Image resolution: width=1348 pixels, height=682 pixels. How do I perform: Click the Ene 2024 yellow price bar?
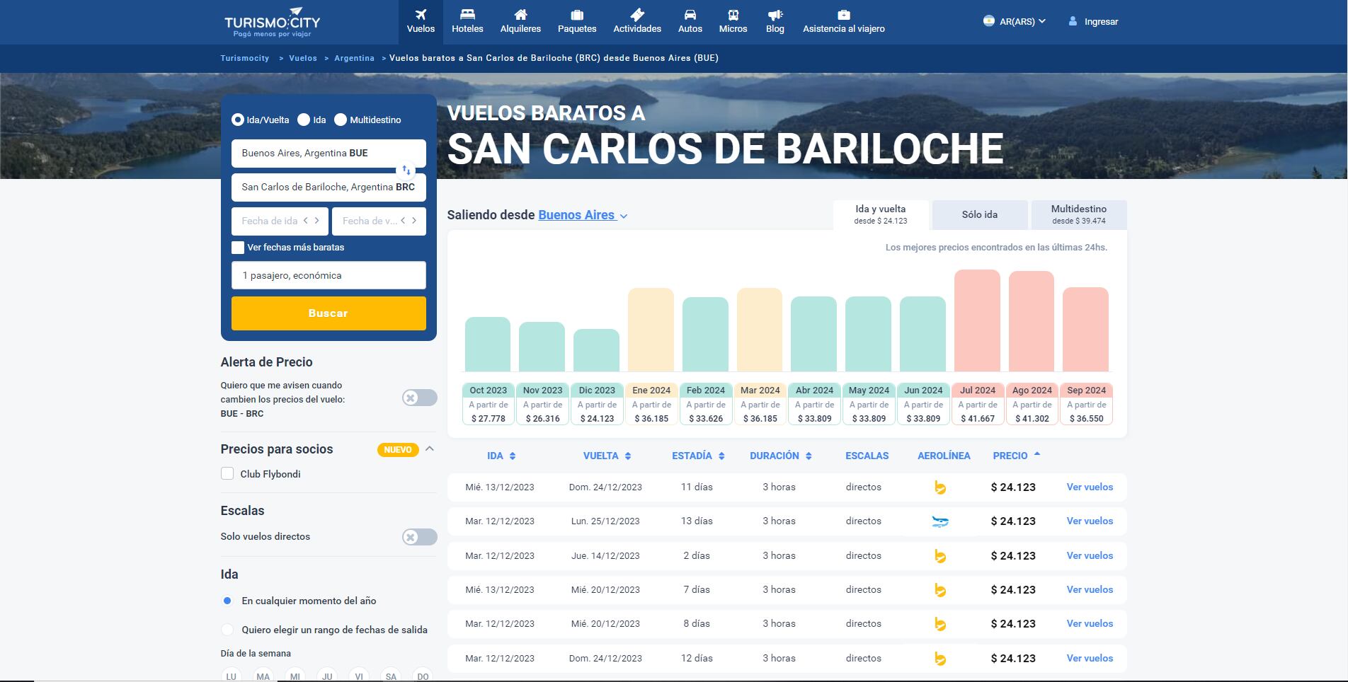tap(651, 330)
